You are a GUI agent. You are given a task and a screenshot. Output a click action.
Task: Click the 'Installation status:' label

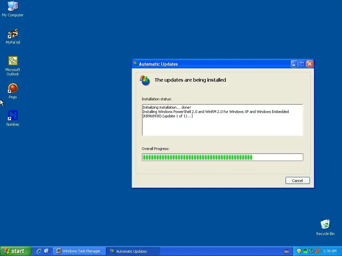(x=157, y=99)
